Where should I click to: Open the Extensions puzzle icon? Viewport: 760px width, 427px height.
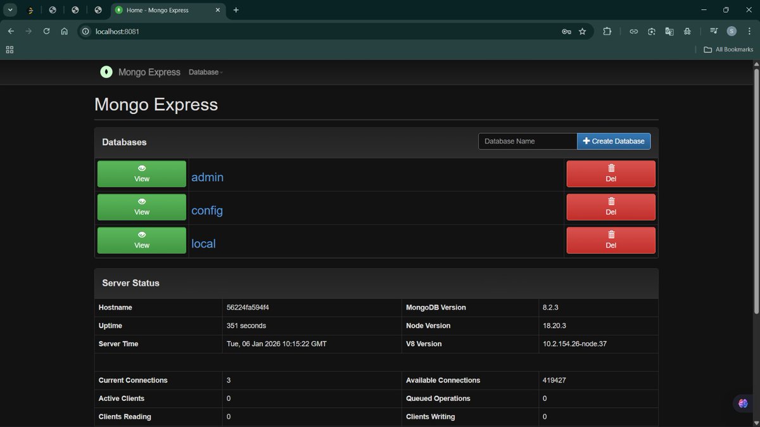607,31
